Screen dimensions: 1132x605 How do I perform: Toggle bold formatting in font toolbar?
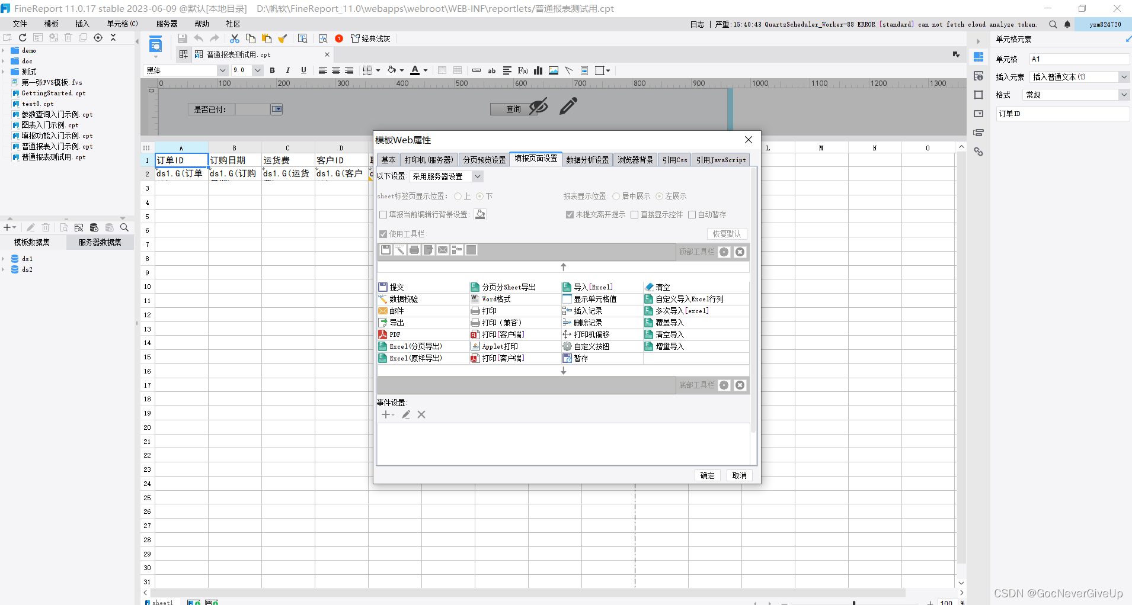(272, 70)
